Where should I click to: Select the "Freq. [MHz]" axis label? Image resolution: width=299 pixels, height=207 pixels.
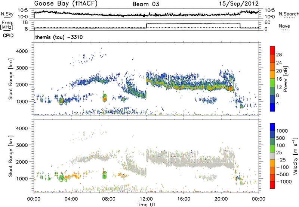[x=7, y=25]
